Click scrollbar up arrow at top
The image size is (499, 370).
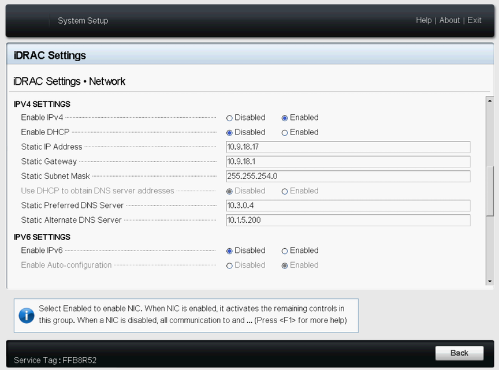490,100
